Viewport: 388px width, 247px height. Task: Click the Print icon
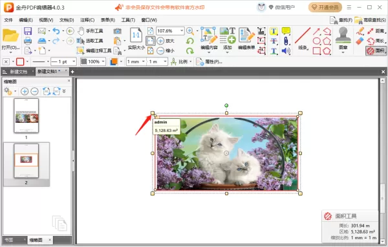[x=28, y=41]
